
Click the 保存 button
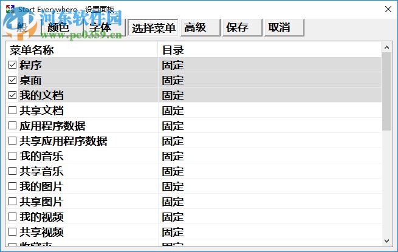point(242,27)
